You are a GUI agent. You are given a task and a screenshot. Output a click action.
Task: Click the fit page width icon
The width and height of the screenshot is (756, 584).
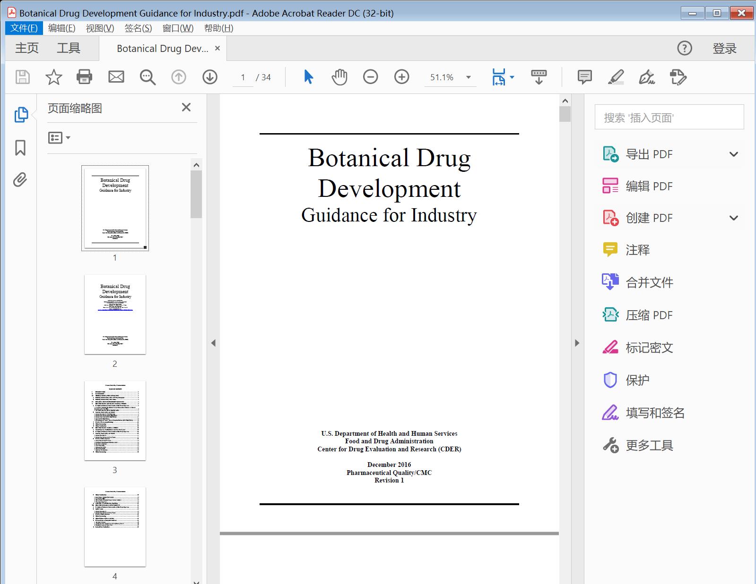499,77
